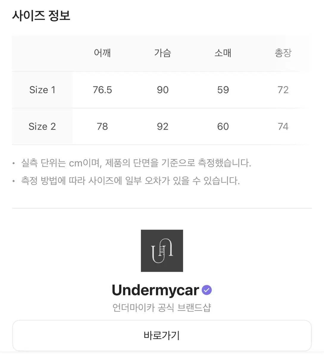Viewport: 324px width, 357px height.
Task: Click the 소매 column header
Action: [223, 53]
